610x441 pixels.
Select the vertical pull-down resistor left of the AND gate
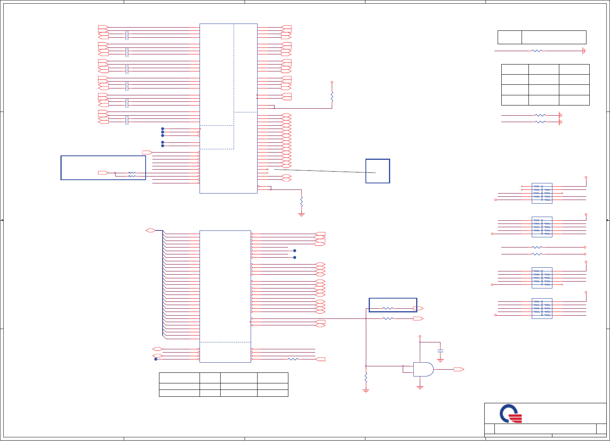[366, 378]
